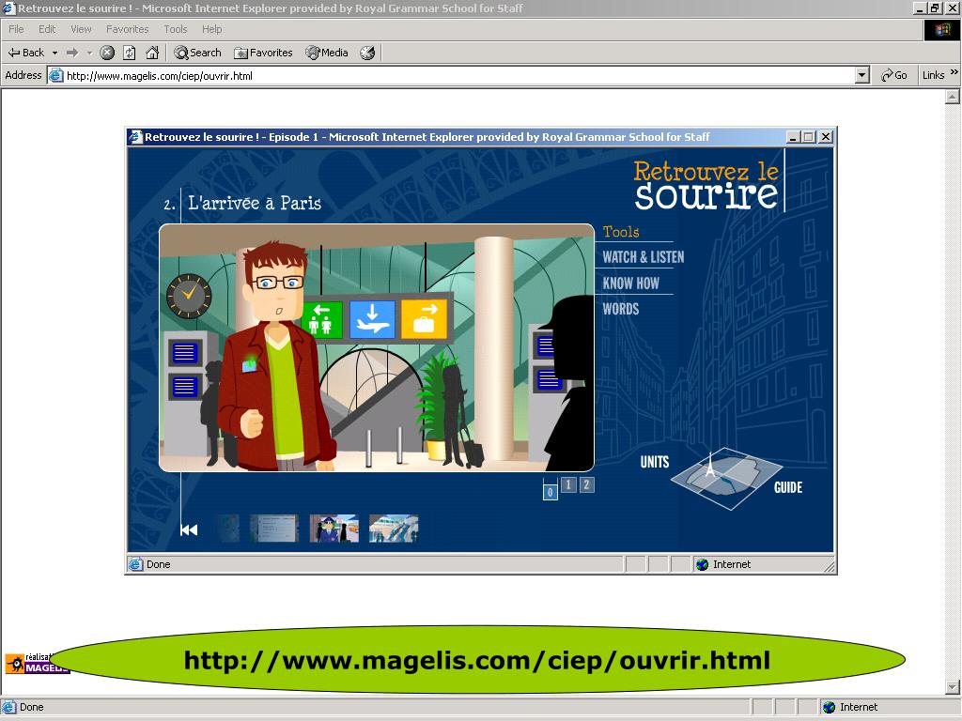Viewport: 962px width, 721px height.
Task: Expand the address bar dropdown arrow
Action: (x=862, y=75)
